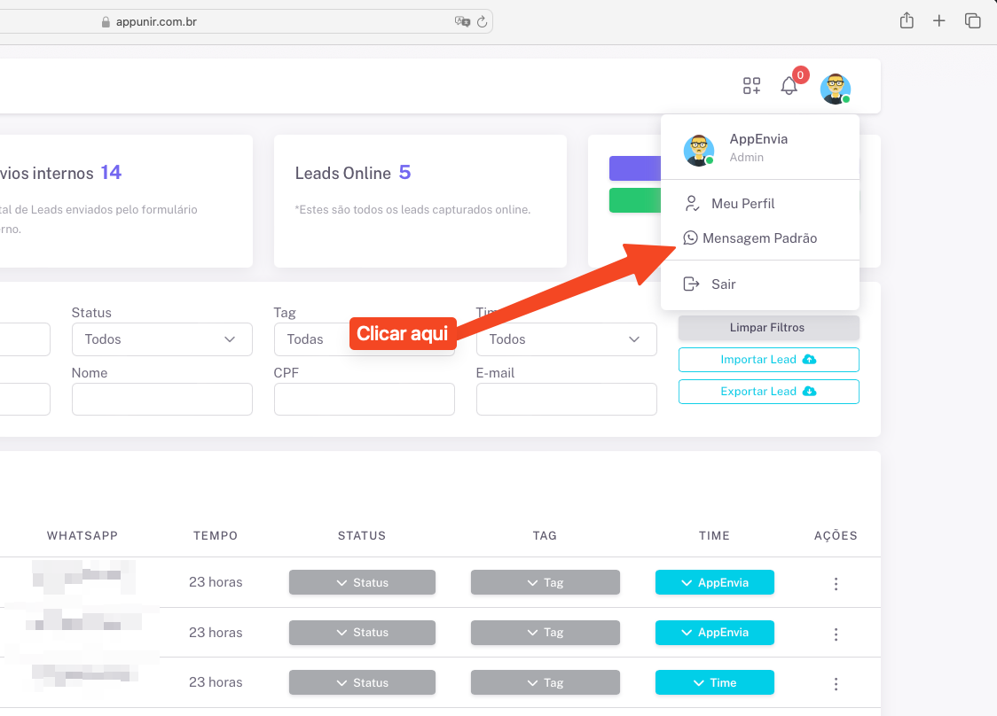Reload the page in address bar

(x=483, y=22)
